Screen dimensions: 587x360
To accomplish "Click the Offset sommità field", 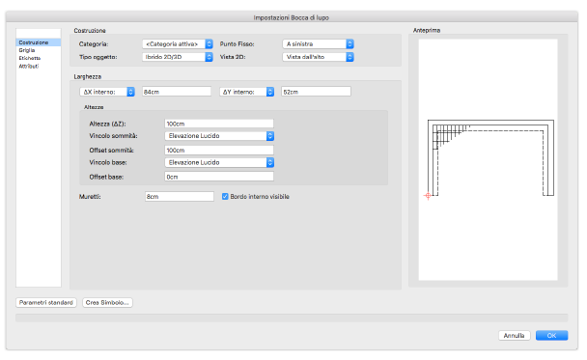I will pos(219,150).
